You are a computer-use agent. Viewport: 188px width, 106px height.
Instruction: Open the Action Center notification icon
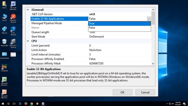coord(185,104)
